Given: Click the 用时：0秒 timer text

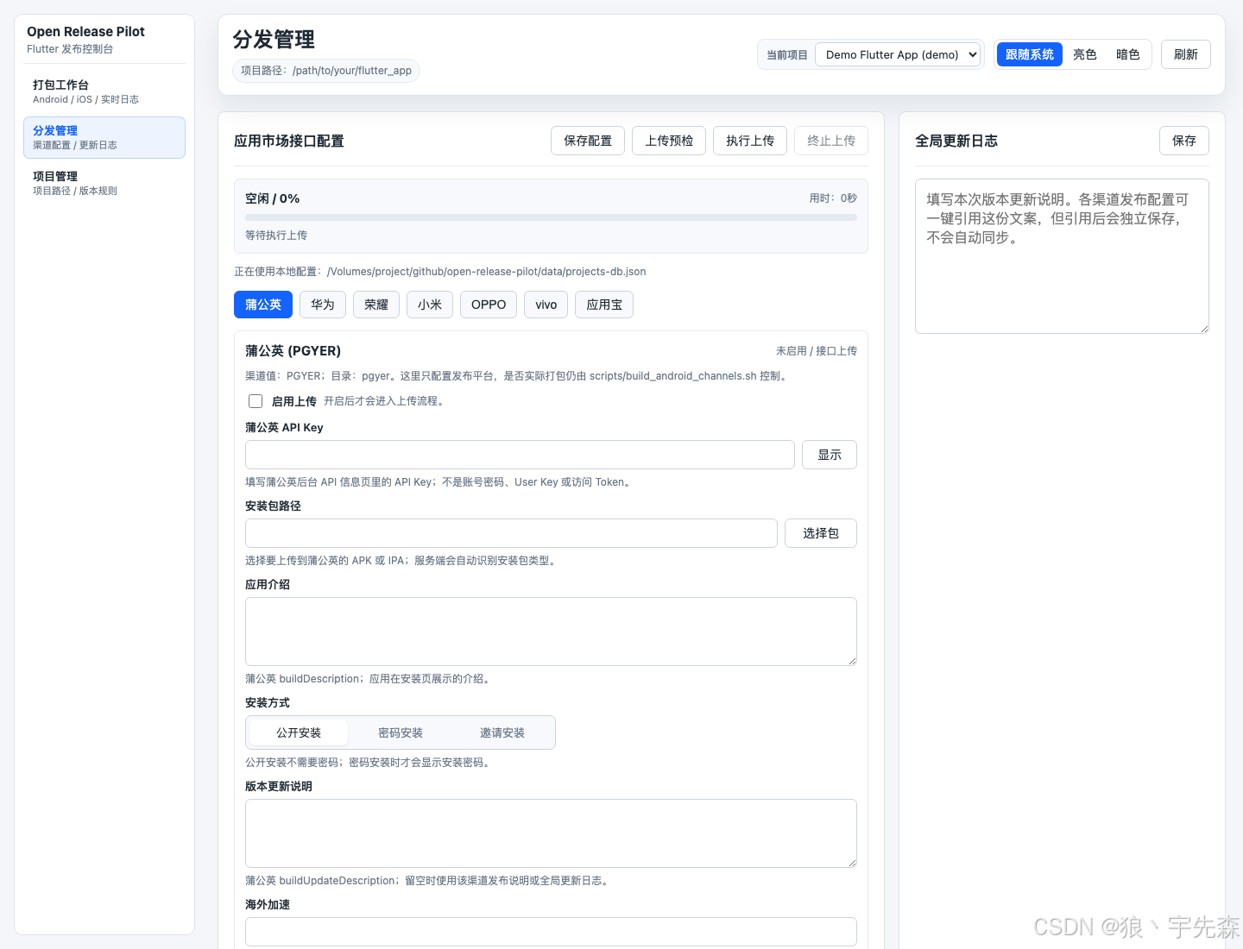Looking at the screenshot, I should [x=833, y=198].
